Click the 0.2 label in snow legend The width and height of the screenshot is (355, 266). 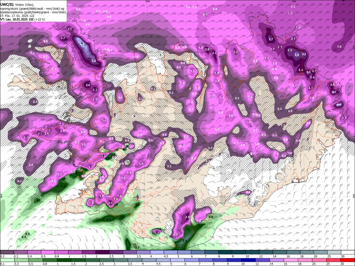[2, 256]
